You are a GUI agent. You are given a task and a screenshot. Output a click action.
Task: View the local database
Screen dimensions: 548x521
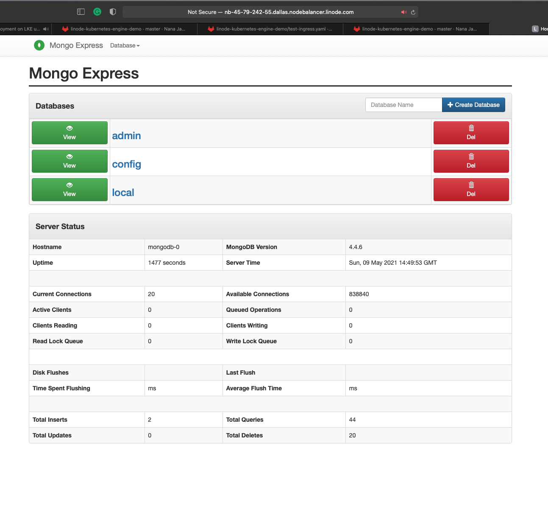[x=70, y=190]
